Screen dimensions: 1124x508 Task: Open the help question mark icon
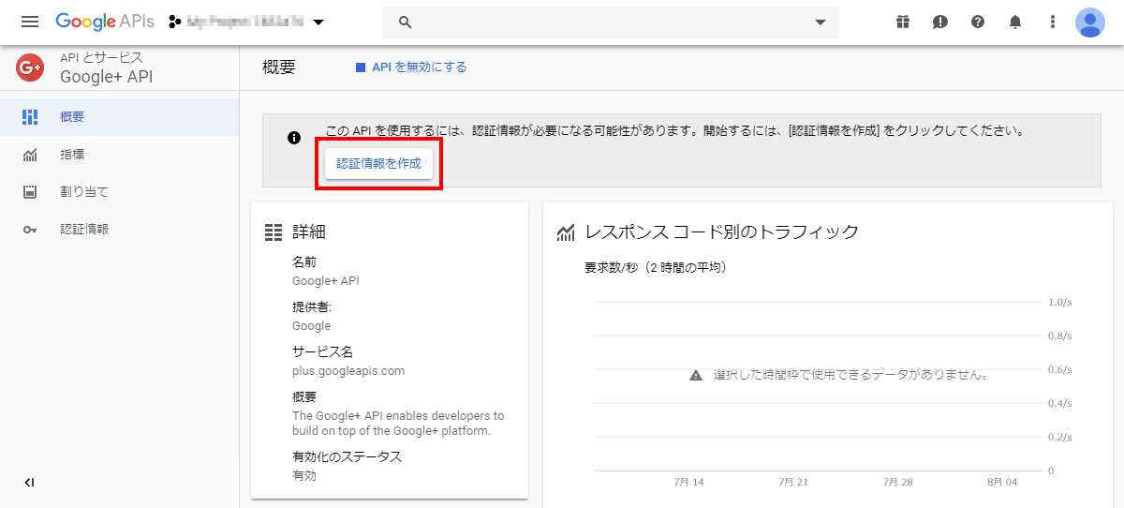pos(978,22)
